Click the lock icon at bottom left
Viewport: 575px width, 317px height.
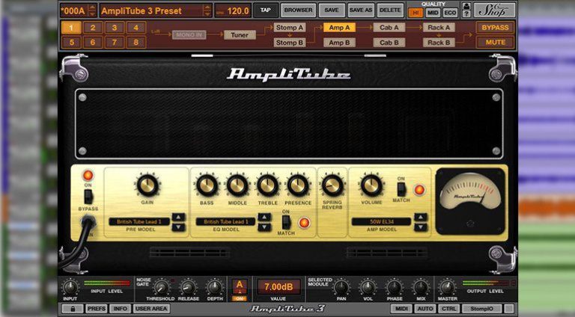pyautogui.click(x=70, y=308)
